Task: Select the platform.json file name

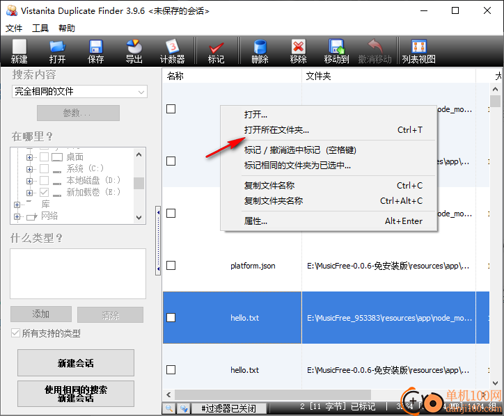Action: point(253,266)
